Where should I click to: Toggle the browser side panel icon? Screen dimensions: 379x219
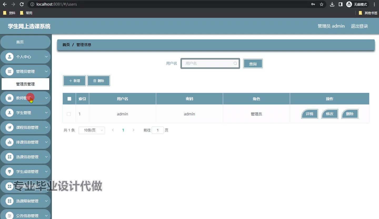[x=340, y=4]
